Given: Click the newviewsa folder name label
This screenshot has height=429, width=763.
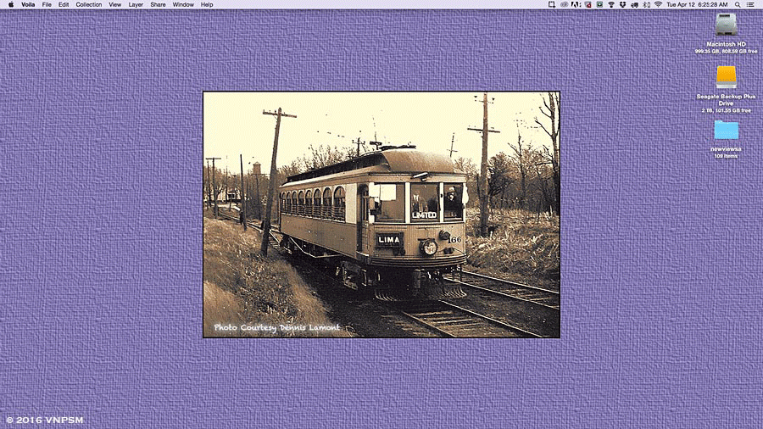Looking at the screenshot, I should 726,149.
